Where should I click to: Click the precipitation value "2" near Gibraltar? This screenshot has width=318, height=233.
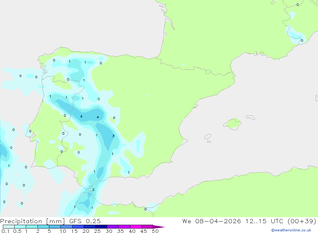click(x=93, y=189)
